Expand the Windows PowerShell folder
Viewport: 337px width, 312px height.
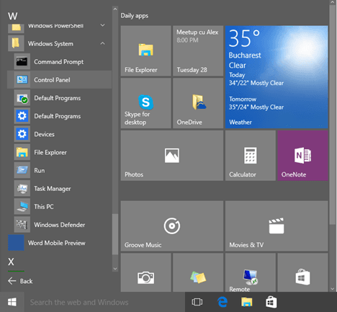(102, 25)
